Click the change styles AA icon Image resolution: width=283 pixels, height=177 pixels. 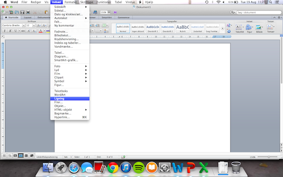click(x=229, y=26)
